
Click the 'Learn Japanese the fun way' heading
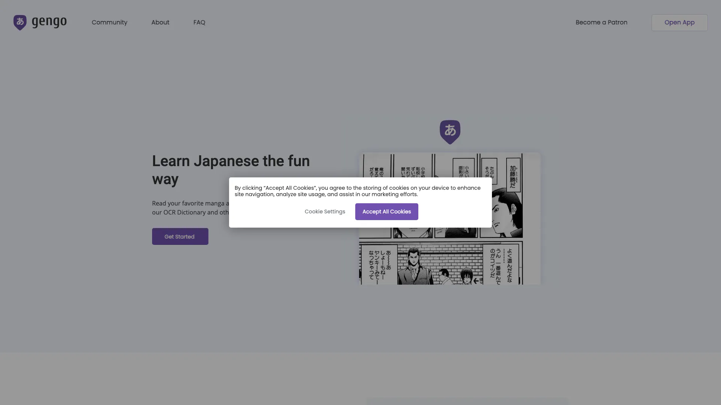pyautogui.click(x=231, y=170)
